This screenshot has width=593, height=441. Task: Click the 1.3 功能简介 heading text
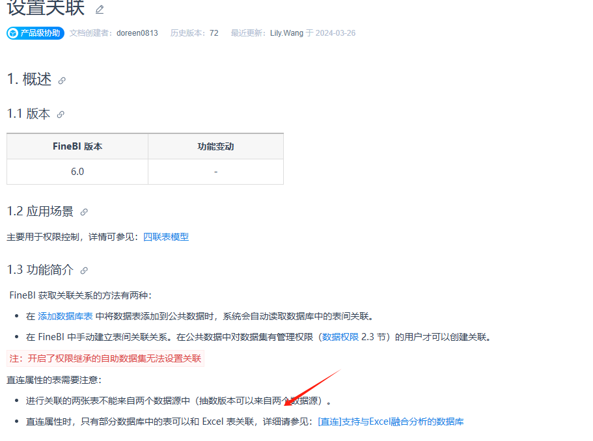[40, 270]
